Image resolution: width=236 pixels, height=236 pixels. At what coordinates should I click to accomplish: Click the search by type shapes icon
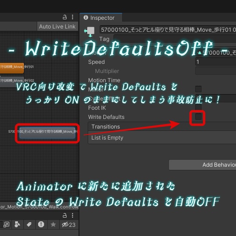(x=17, y=225)
